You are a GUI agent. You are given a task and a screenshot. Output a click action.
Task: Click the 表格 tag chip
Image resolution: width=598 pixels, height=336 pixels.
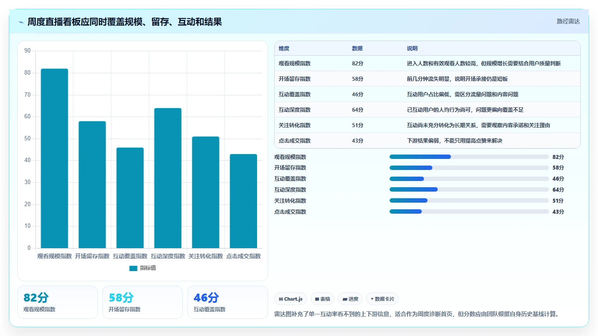[x=322, y=299]
